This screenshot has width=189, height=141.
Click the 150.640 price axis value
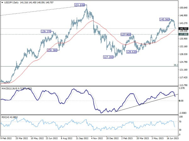[x=183, y=8]
